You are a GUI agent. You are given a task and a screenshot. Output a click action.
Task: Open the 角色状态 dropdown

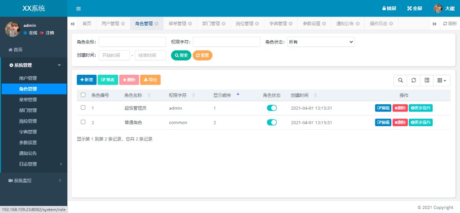321,42
